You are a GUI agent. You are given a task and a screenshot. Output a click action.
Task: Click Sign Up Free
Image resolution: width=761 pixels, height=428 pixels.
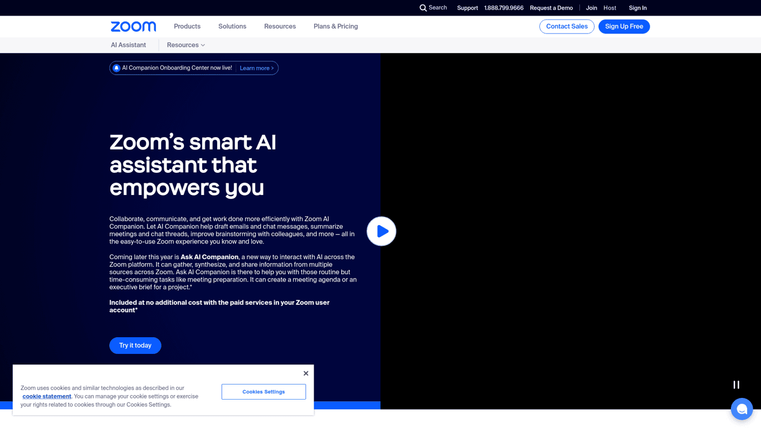(x=624, y=26)
